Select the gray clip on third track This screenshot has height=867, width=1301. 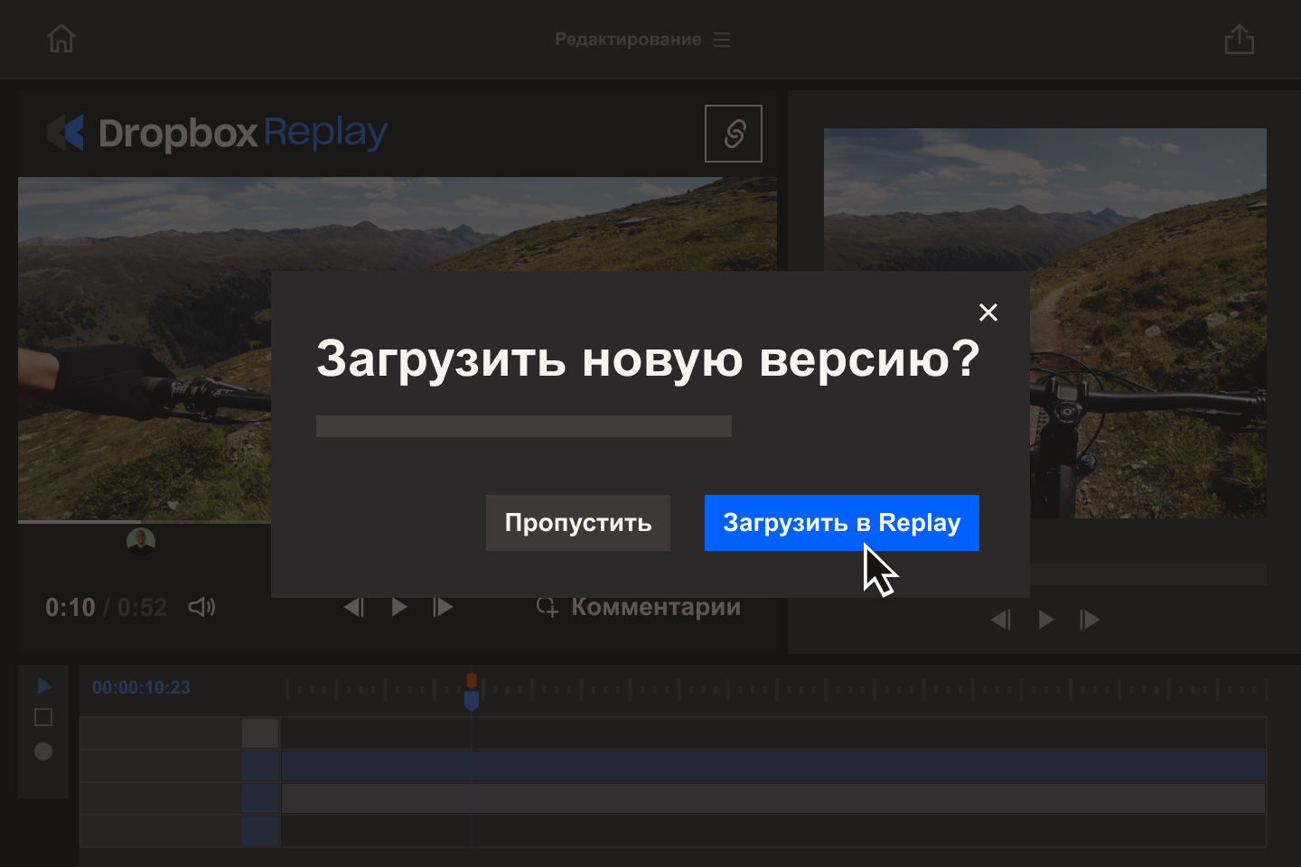(773, 798)
